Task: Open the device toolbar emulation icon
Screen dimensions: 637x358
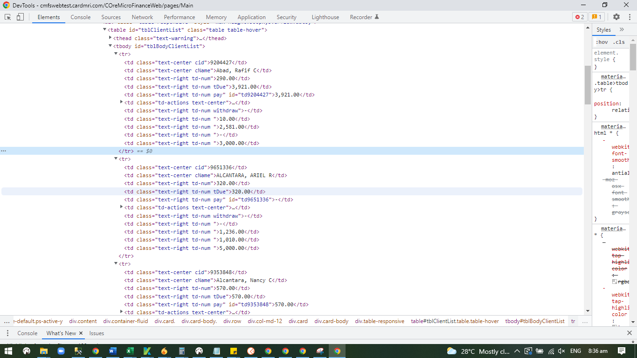Action: 19,16
